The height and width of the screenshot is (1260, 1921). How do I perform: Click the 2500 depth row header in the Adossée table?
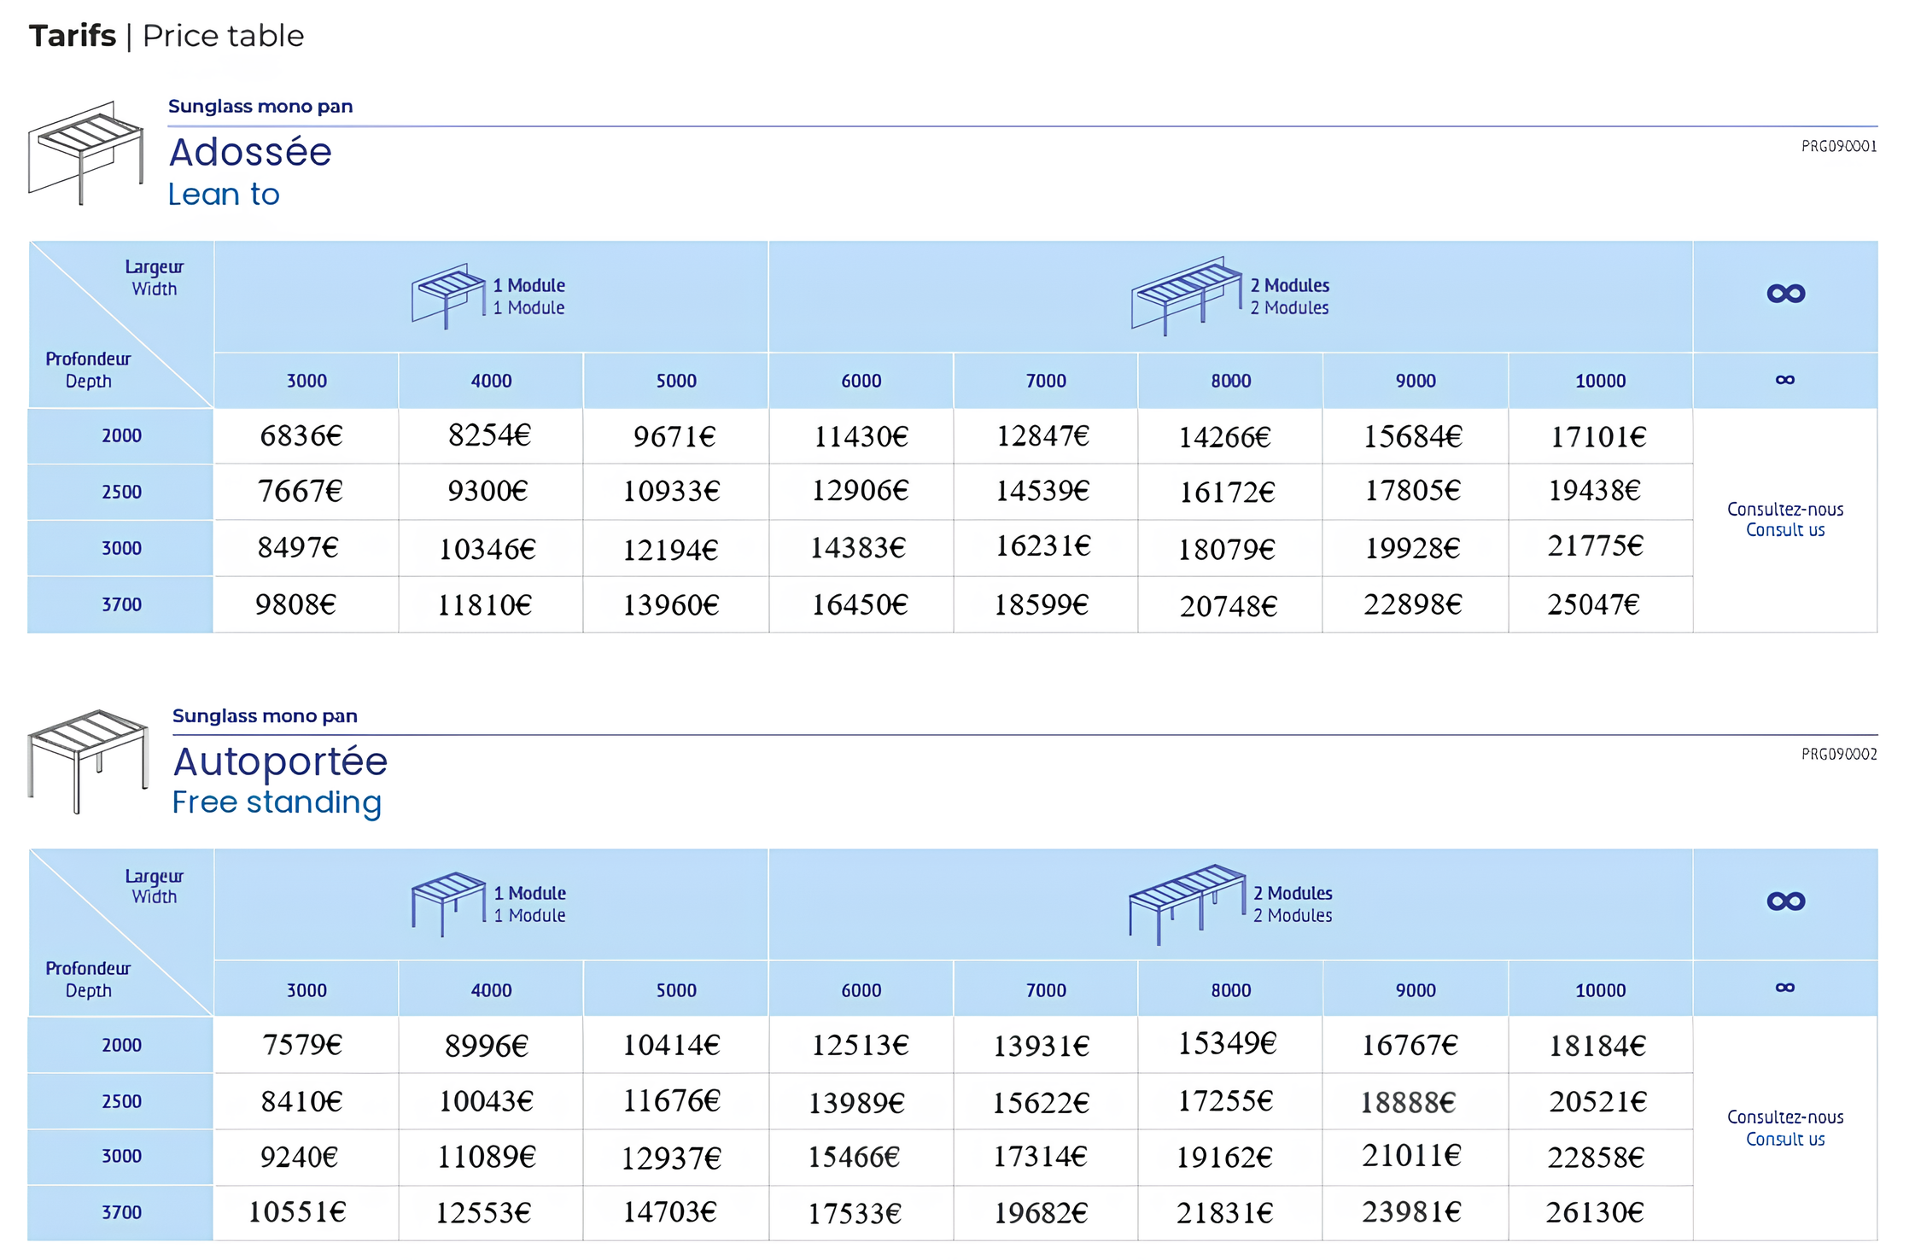tap(120, 492)
